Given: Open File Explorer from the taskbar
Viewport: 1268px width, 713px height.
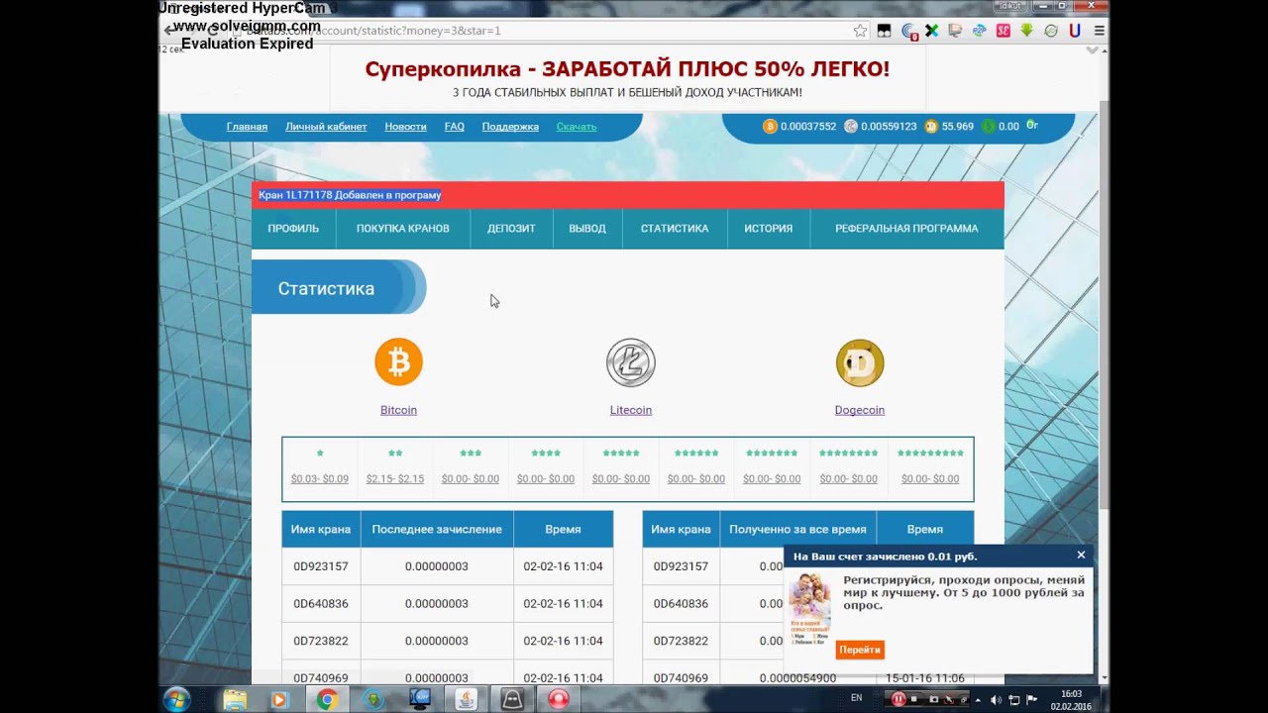Looking at the screenshot, I should pos(235,699).
